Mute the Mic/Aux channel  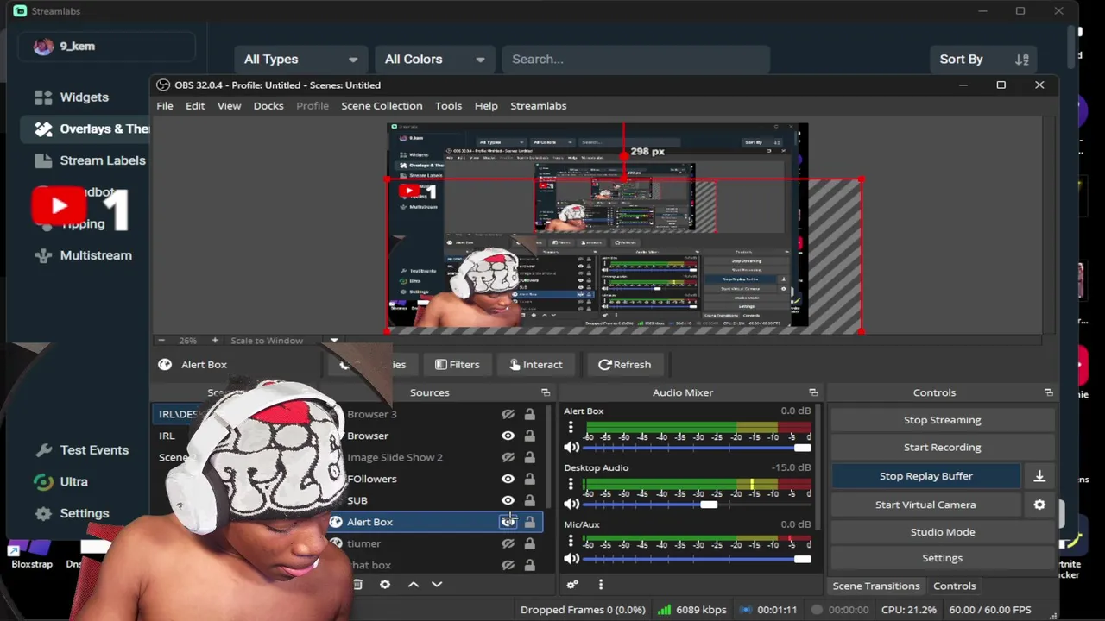pos(571,560)
